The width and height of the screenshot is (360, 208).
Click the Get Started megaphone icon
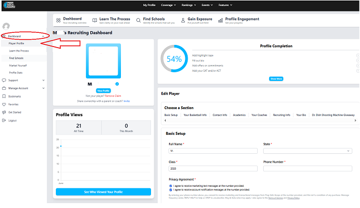point(4,112)
